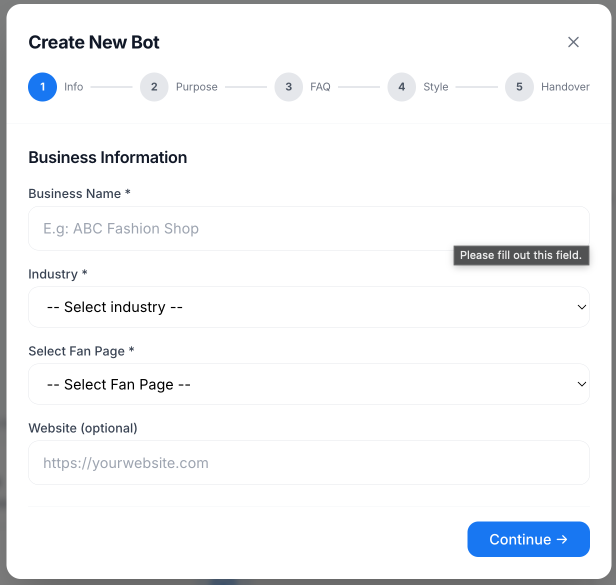Go to the Info step label
Viewport: 616px width, 585px height.
pyautogui.click(x=73, y=87)
